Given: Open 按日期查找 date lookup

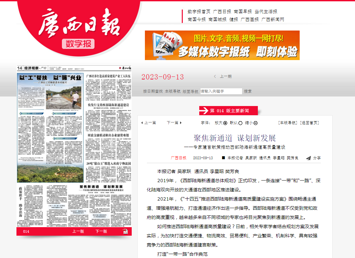Looking at the screenshot, I should click(x=153, y=91).
